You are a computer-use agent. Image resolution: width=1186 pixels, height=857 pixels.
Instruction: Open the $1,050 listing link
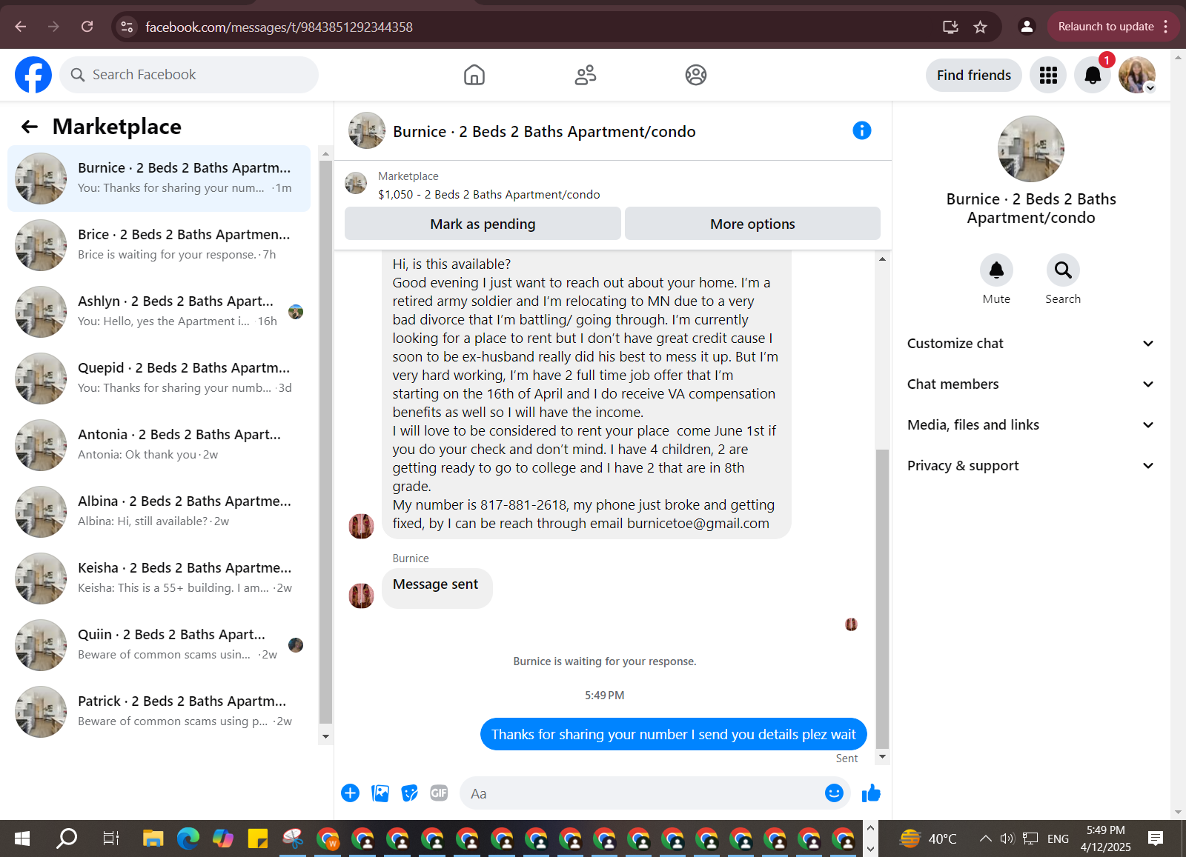click(x=489, y=195)
